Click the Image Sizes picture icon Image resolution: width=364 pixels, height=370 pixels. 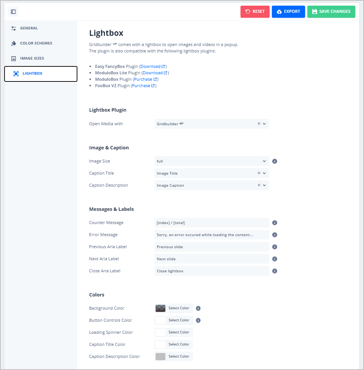pos(14,58)
